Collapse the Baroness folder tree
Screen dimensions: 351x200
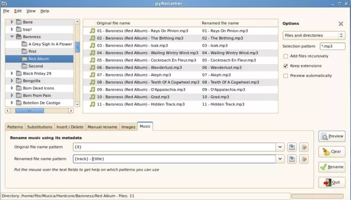point(12,36)
